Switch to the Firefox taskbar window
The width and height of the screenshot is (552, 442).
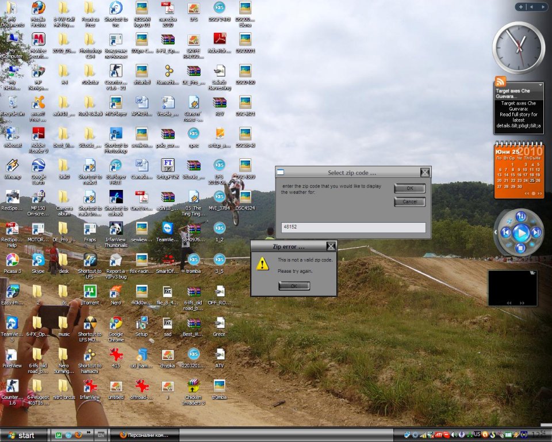pyautogui.click(x=144, y=435)
